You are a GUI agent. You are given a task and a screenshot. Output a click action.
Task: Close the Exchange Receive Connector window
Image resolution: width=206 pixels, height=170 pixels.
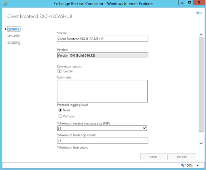(199, 2)
